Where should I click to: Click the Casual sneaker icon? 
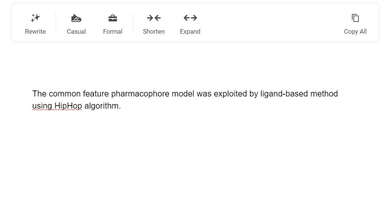click(x=76, y=18)
